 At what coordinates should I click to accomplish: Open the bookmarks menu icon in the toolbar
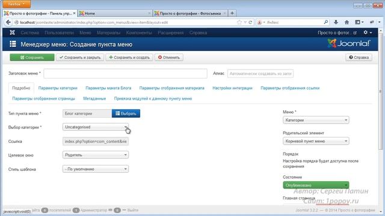point(359,22)
